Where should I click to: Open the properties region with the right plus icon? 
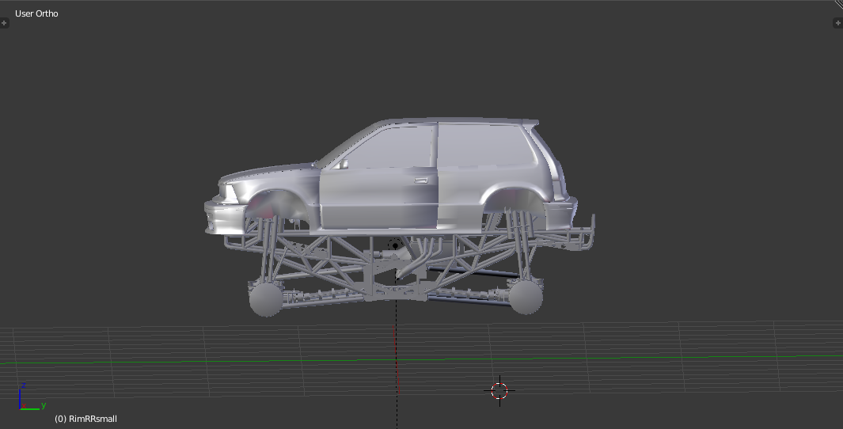coord(838,23)
